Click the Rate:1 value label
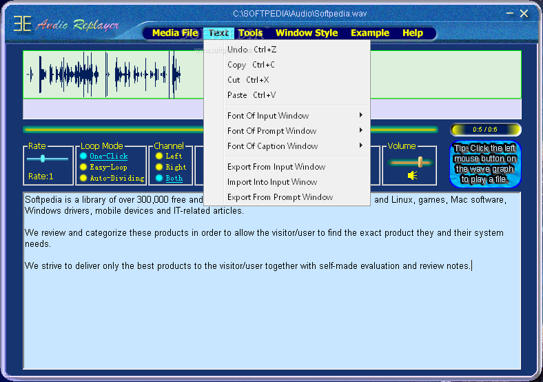Viewport: 543px width, 382px height. pos(41,177)
